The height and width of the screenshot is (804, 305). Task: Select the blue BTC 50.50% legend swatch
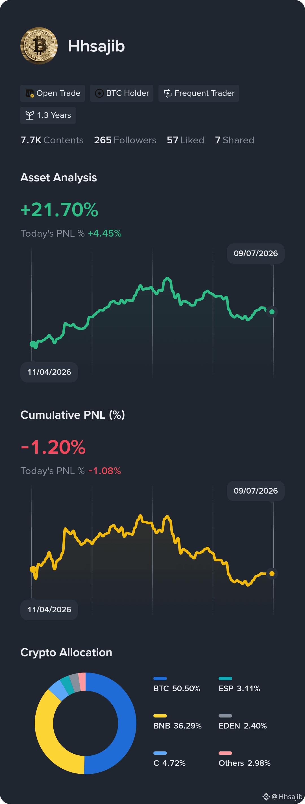[160, 678]
